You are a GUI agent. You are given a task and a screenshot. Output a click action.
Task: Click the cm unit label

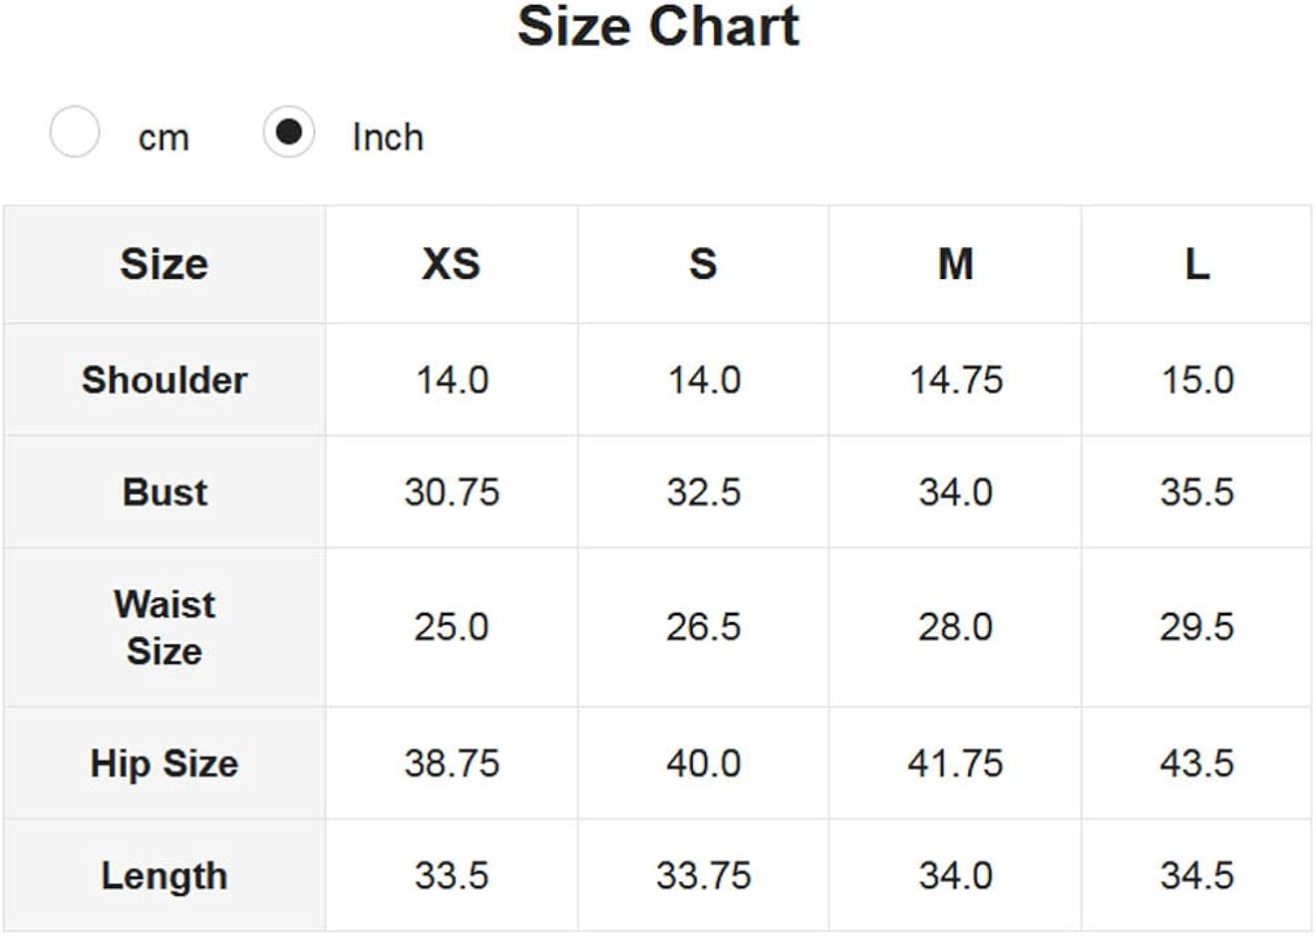tap(164, 138)
